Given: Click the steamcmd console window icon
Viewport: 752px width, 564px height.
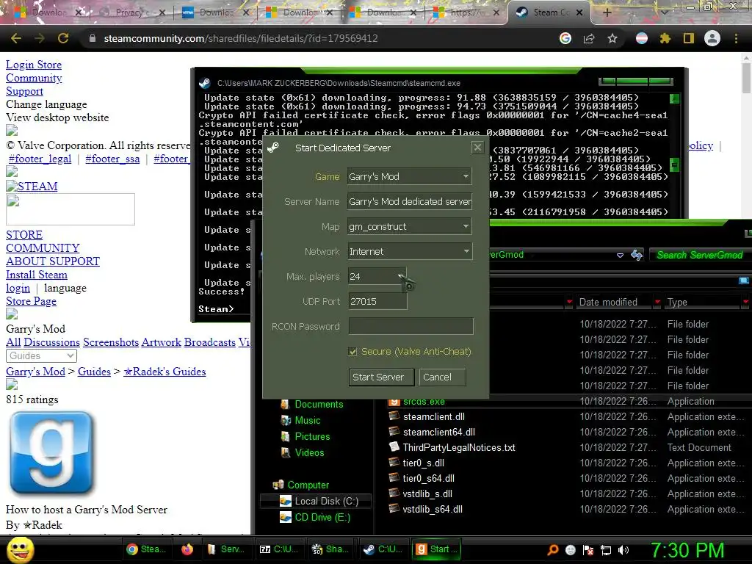Looking at the screenshot, I should [205, 83].
